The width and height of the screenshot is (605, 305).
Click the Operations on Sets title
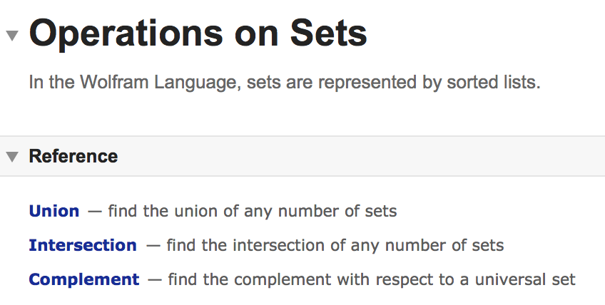[198, 35]
